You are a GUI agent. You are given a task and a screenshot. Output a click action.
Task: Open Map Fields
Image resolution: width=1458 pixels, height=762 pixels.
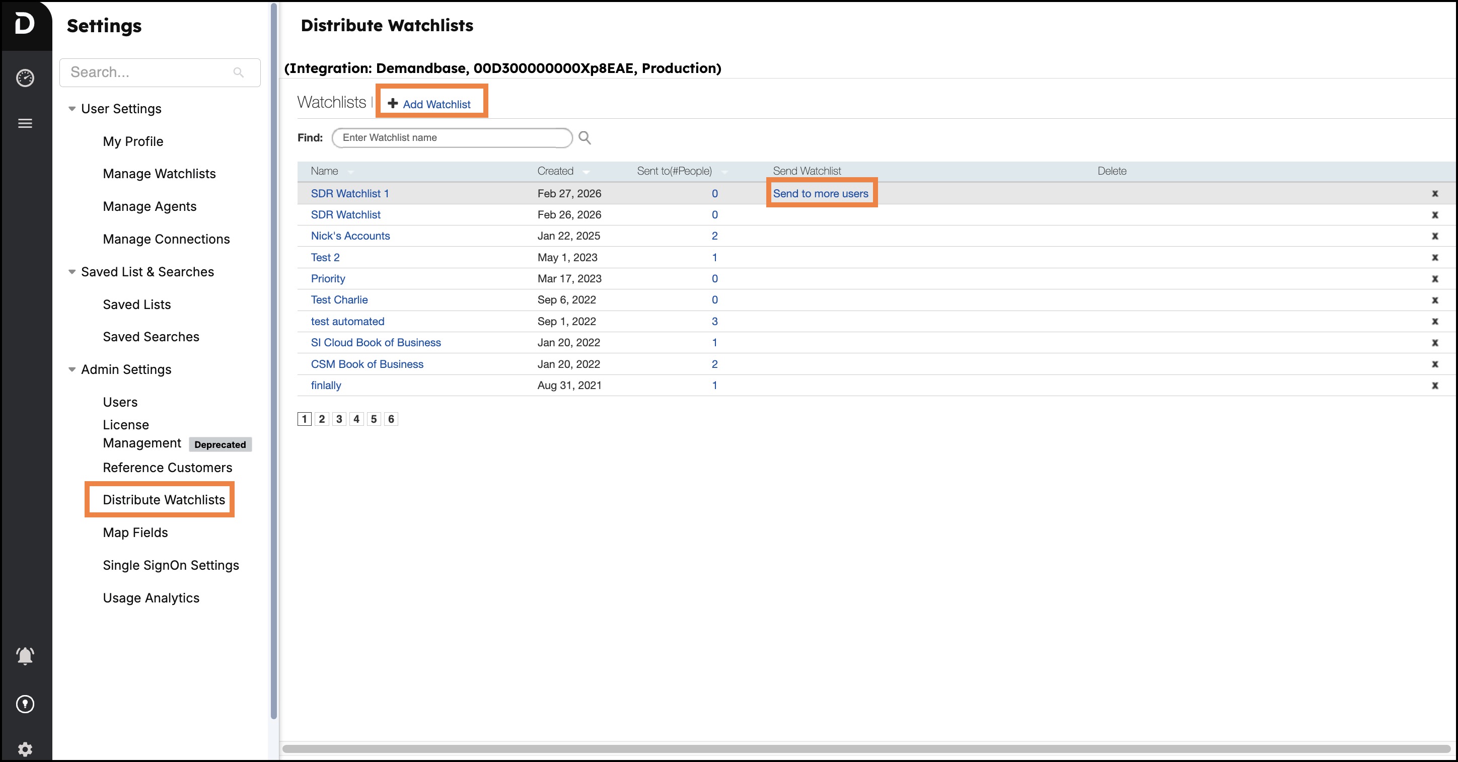(x=135, y=532)
